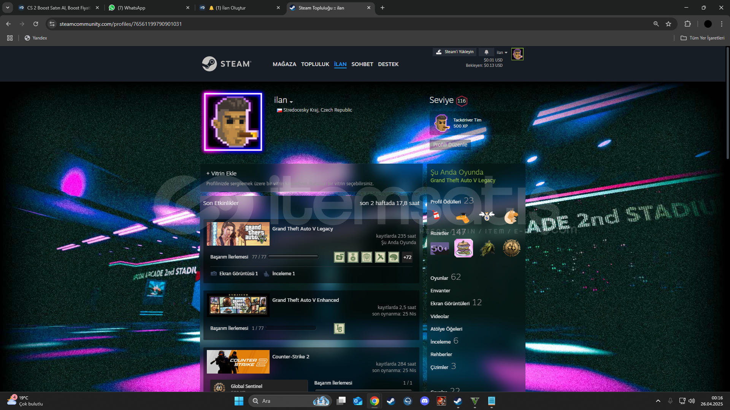Click the small user avatar in header
Image resolution: width=730 pixels, height=410 pixels.
tap(517, 54)
